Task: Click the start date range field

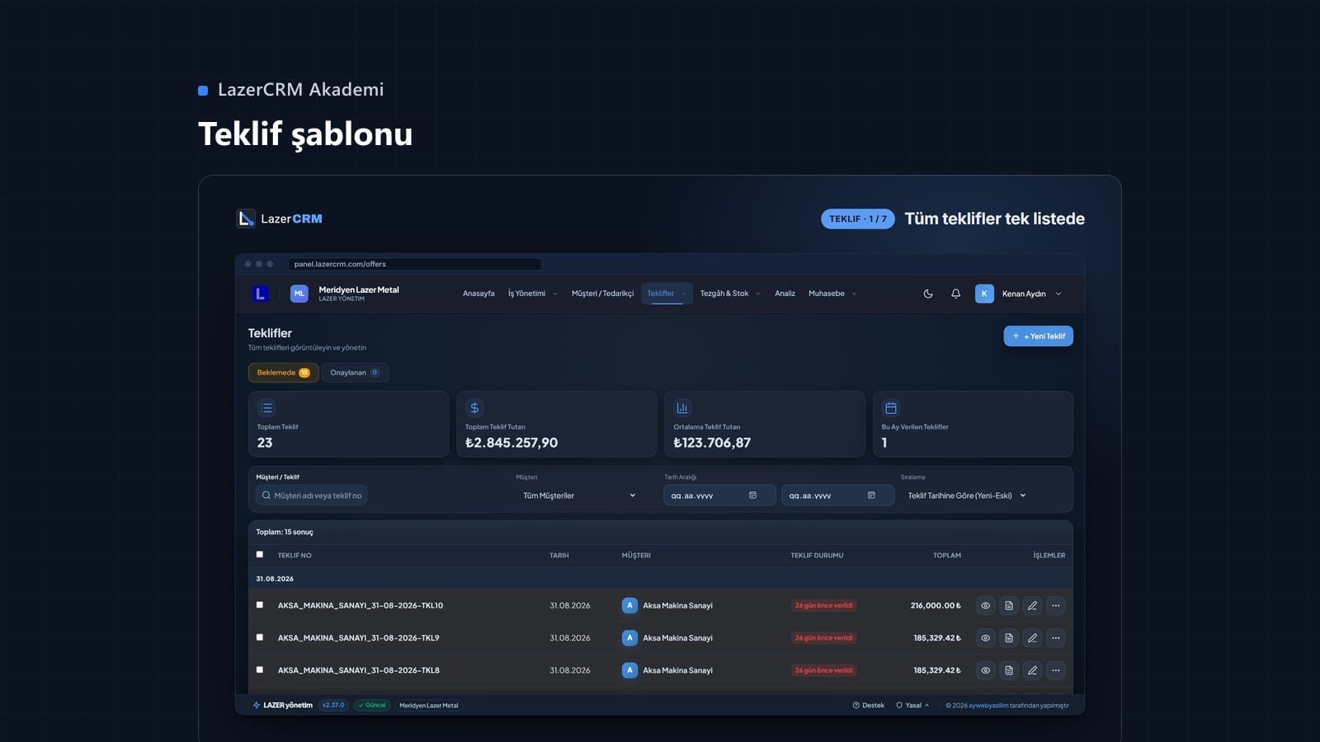Action: (x=719, y=495)
